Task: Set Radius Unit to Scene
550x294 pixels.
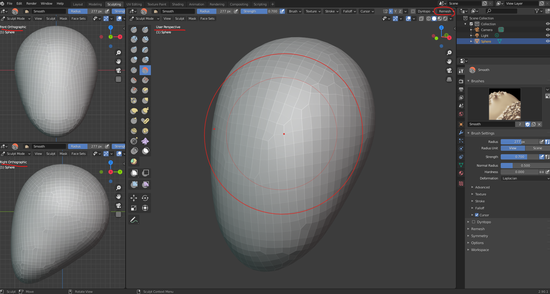Action: click(x=537, y=148)
